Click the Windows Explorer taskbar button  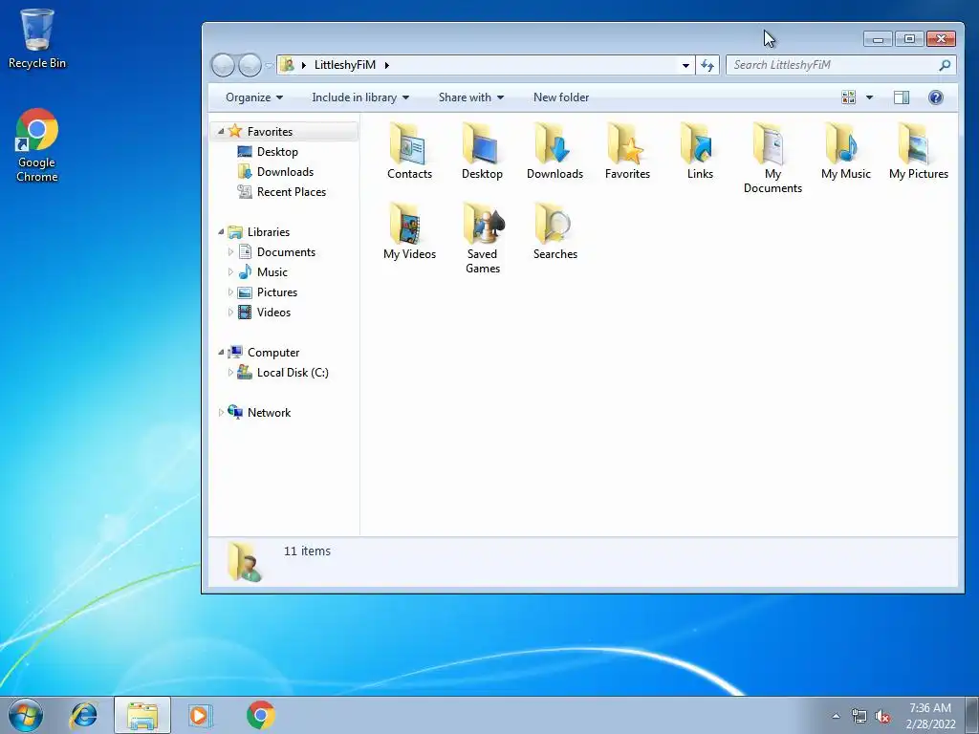click(142, 715)
